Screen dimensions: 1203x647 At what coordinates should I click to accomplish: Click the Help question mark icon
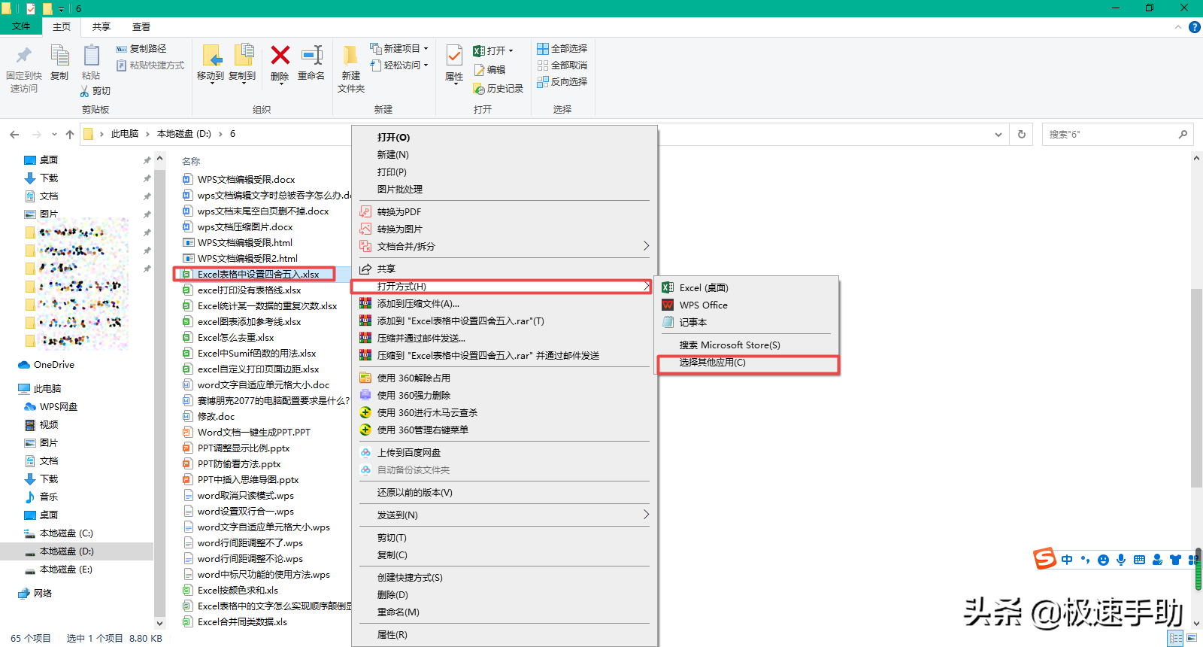pos(1195,27)
